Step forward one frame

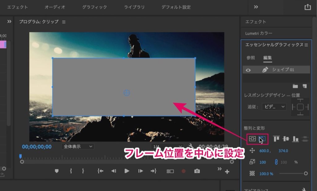tap(141, 171)
